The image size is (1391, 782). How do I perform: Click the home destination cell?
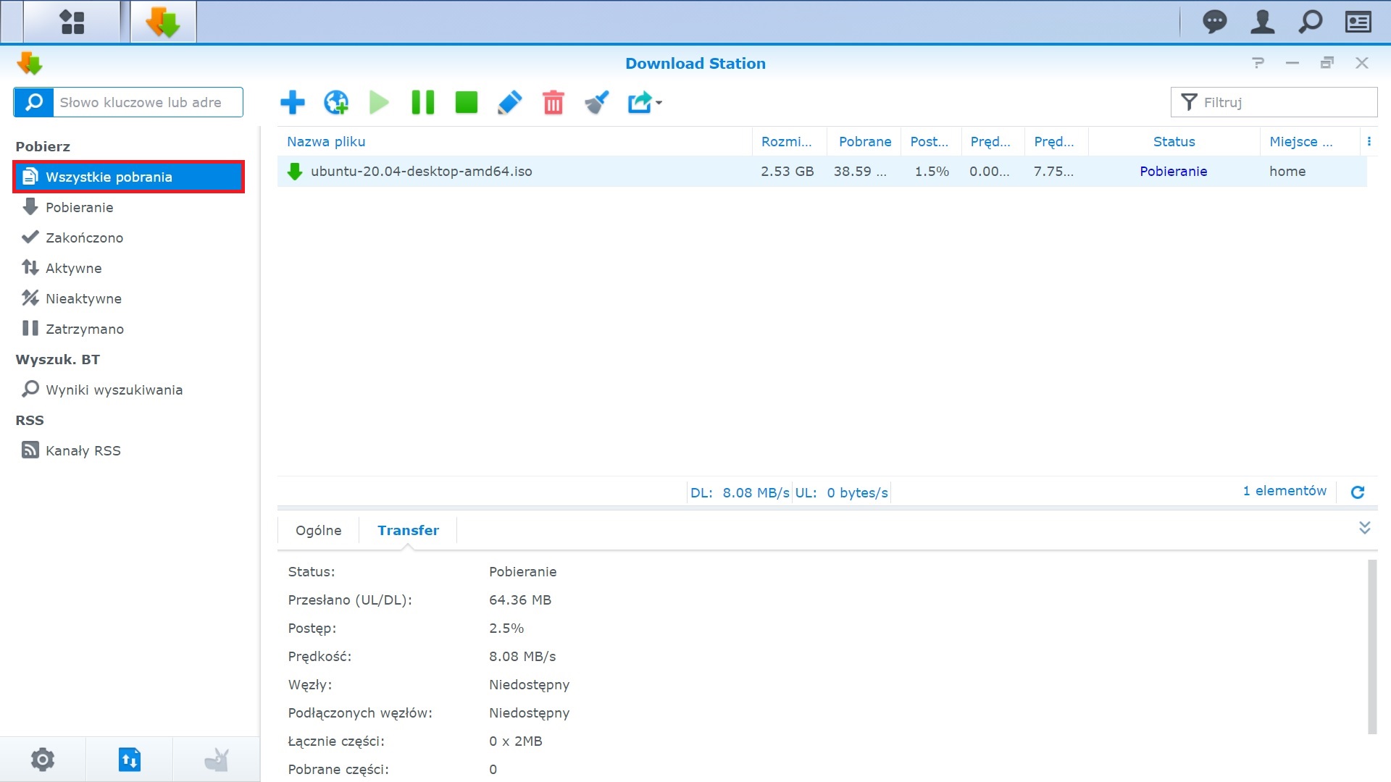pos(1287,172)
